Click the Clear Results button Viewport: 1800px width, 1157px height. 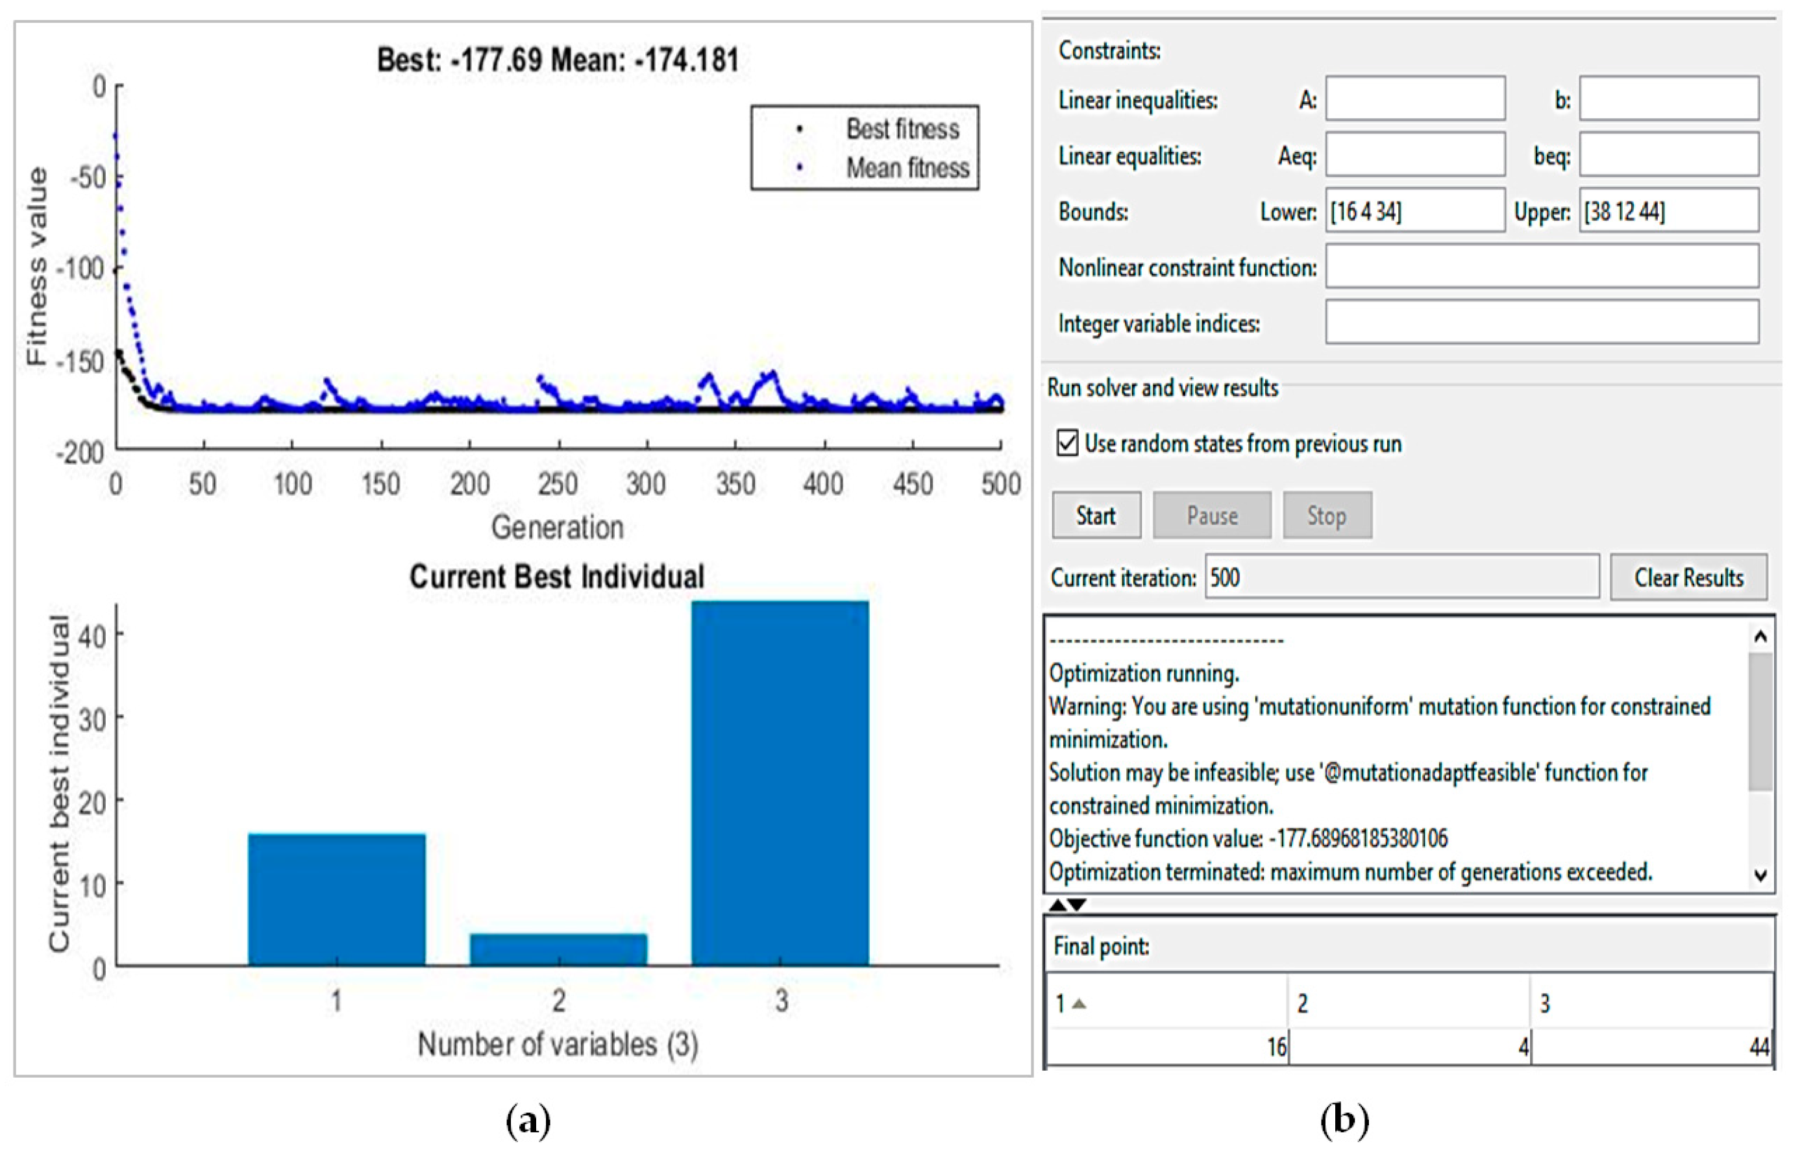click(1688, 577)
